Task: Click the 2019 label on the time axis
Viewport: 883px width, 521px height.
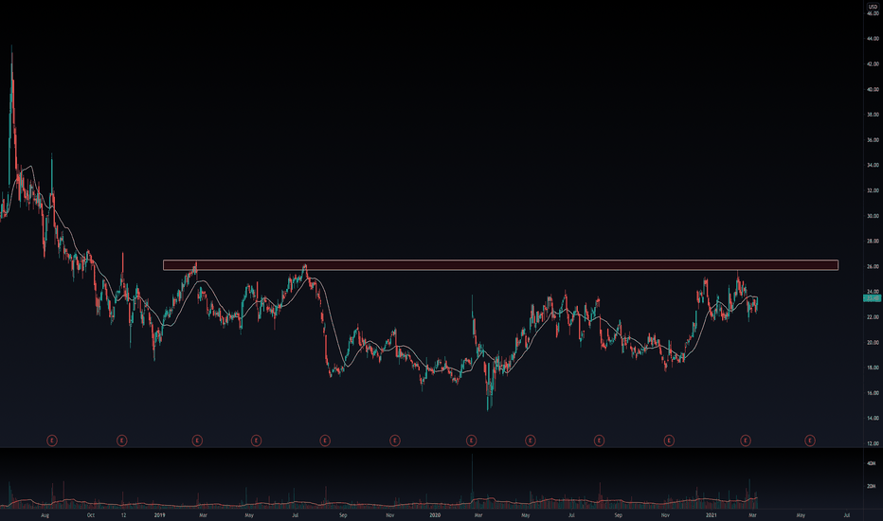Action: (x=159, y=514)
